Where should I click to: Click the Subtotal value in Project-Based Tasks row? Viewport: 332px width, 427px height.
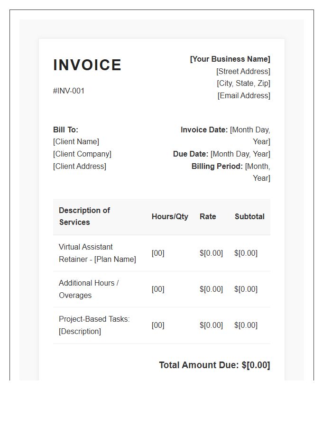point(246,325)
